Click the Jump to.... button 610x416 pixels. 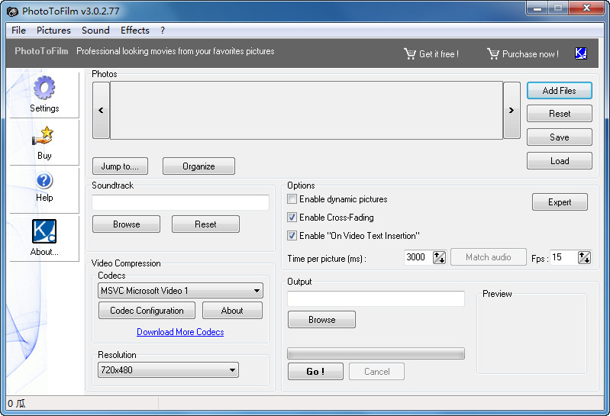120,166
